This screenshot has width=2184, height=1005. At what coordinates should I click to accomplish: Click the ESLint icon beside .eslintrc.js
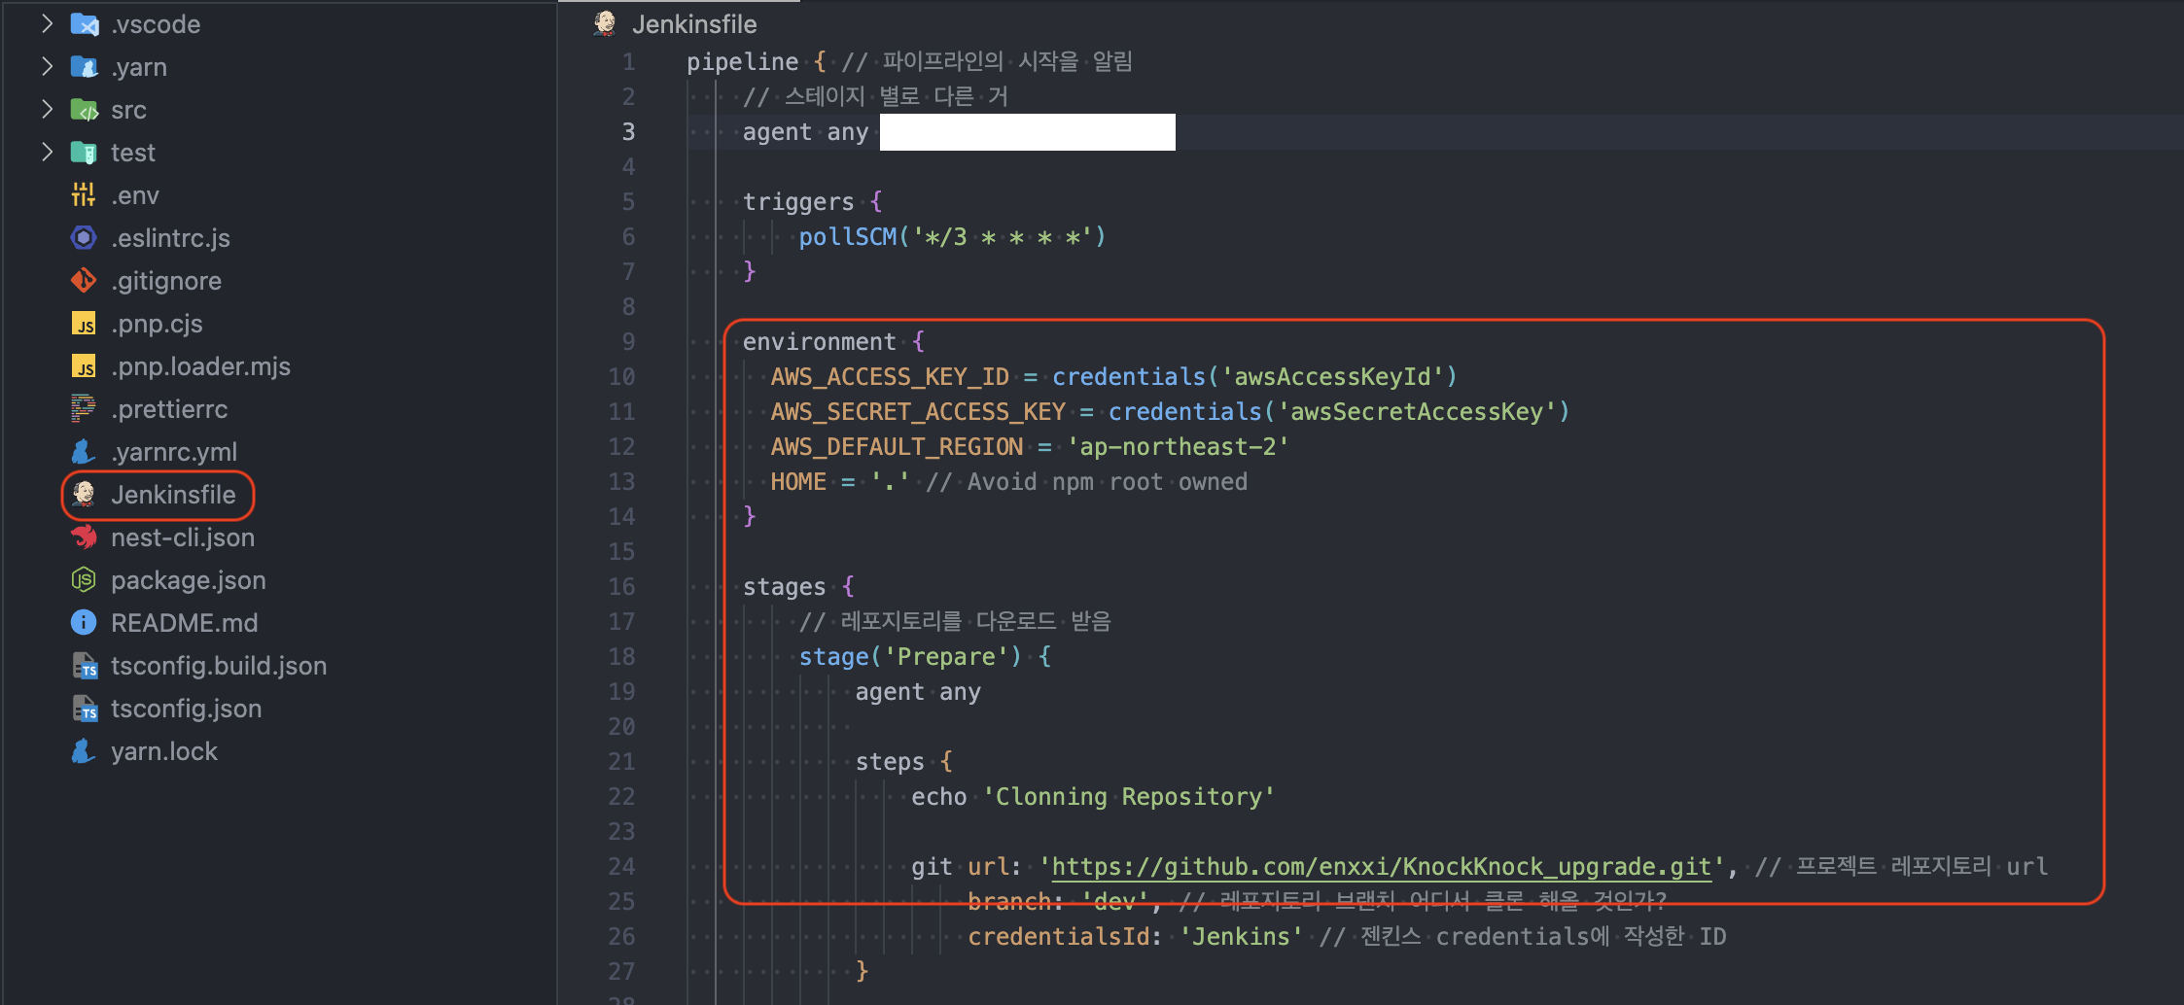click(x=84, y=238)
